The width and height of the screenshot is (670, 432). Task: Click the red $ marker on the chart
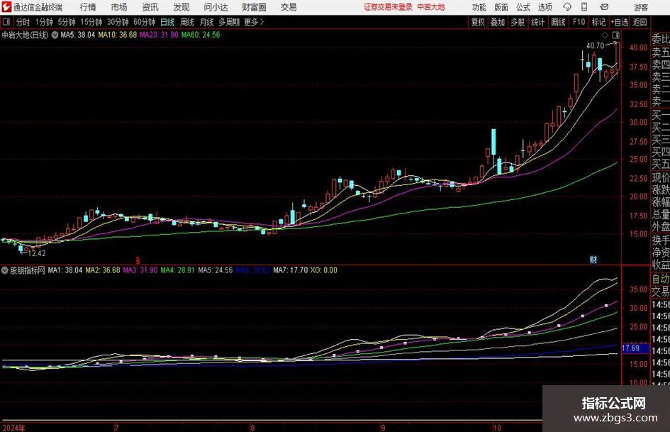138,260
